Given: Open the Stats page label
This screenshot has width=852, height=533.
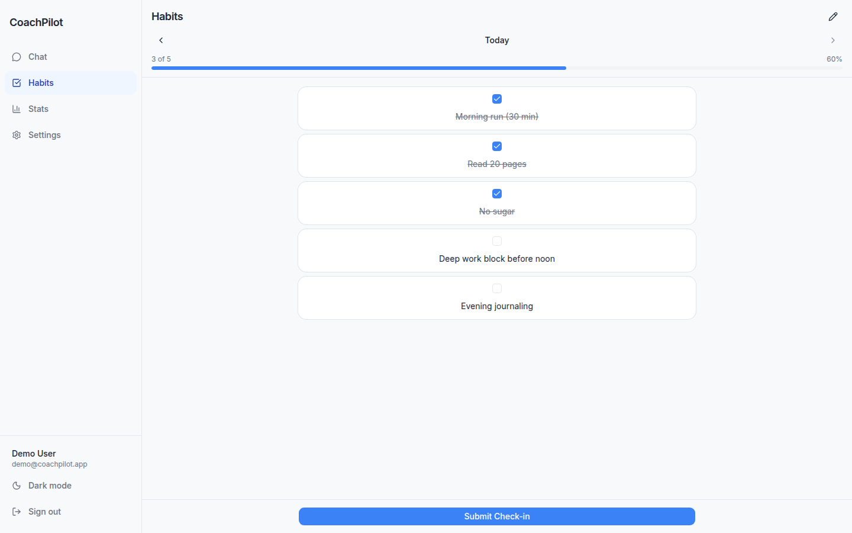Looking at the screenshot, I should point(38,109).
